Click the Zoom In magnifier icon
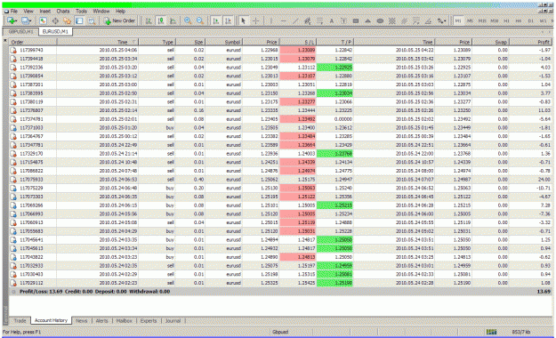This screenshot has width=556, height=338. pos(188,21)
